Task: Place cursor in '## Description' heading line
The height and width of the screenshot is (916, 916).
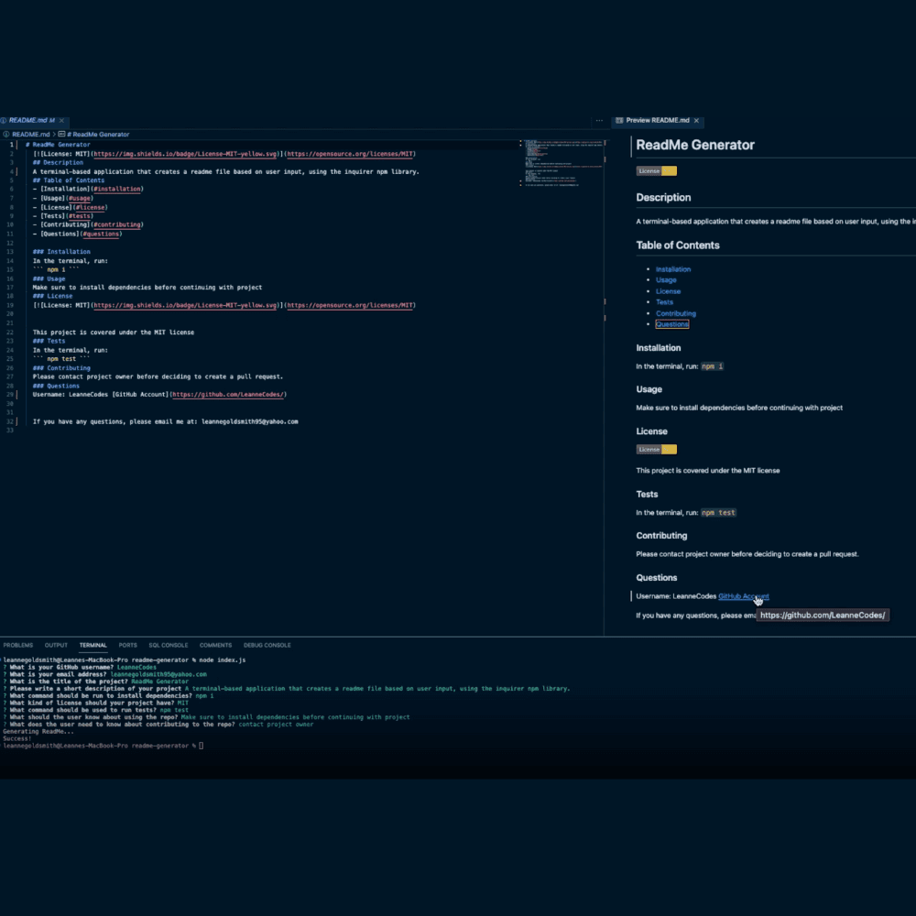Action: tap(58, 163)
